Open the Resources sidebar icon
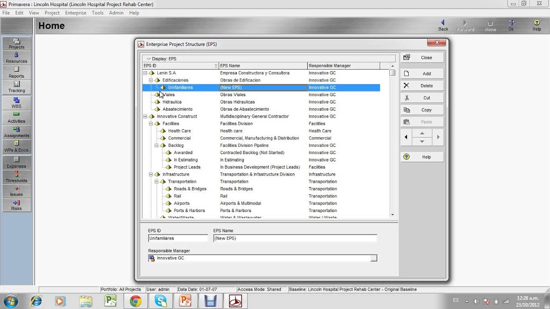The height and width of the screenshot is (309, 550). pos(16,58)
